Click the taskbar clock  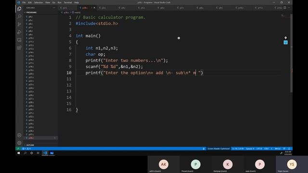click(288, 153)
